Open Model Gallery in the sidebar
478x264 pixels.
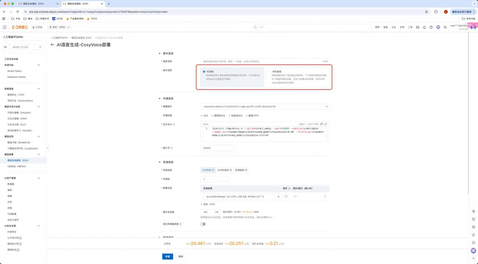coord(15,71)
